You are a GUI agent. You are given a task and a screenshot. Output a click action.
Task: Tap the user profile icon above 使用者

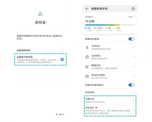point(40,14)
